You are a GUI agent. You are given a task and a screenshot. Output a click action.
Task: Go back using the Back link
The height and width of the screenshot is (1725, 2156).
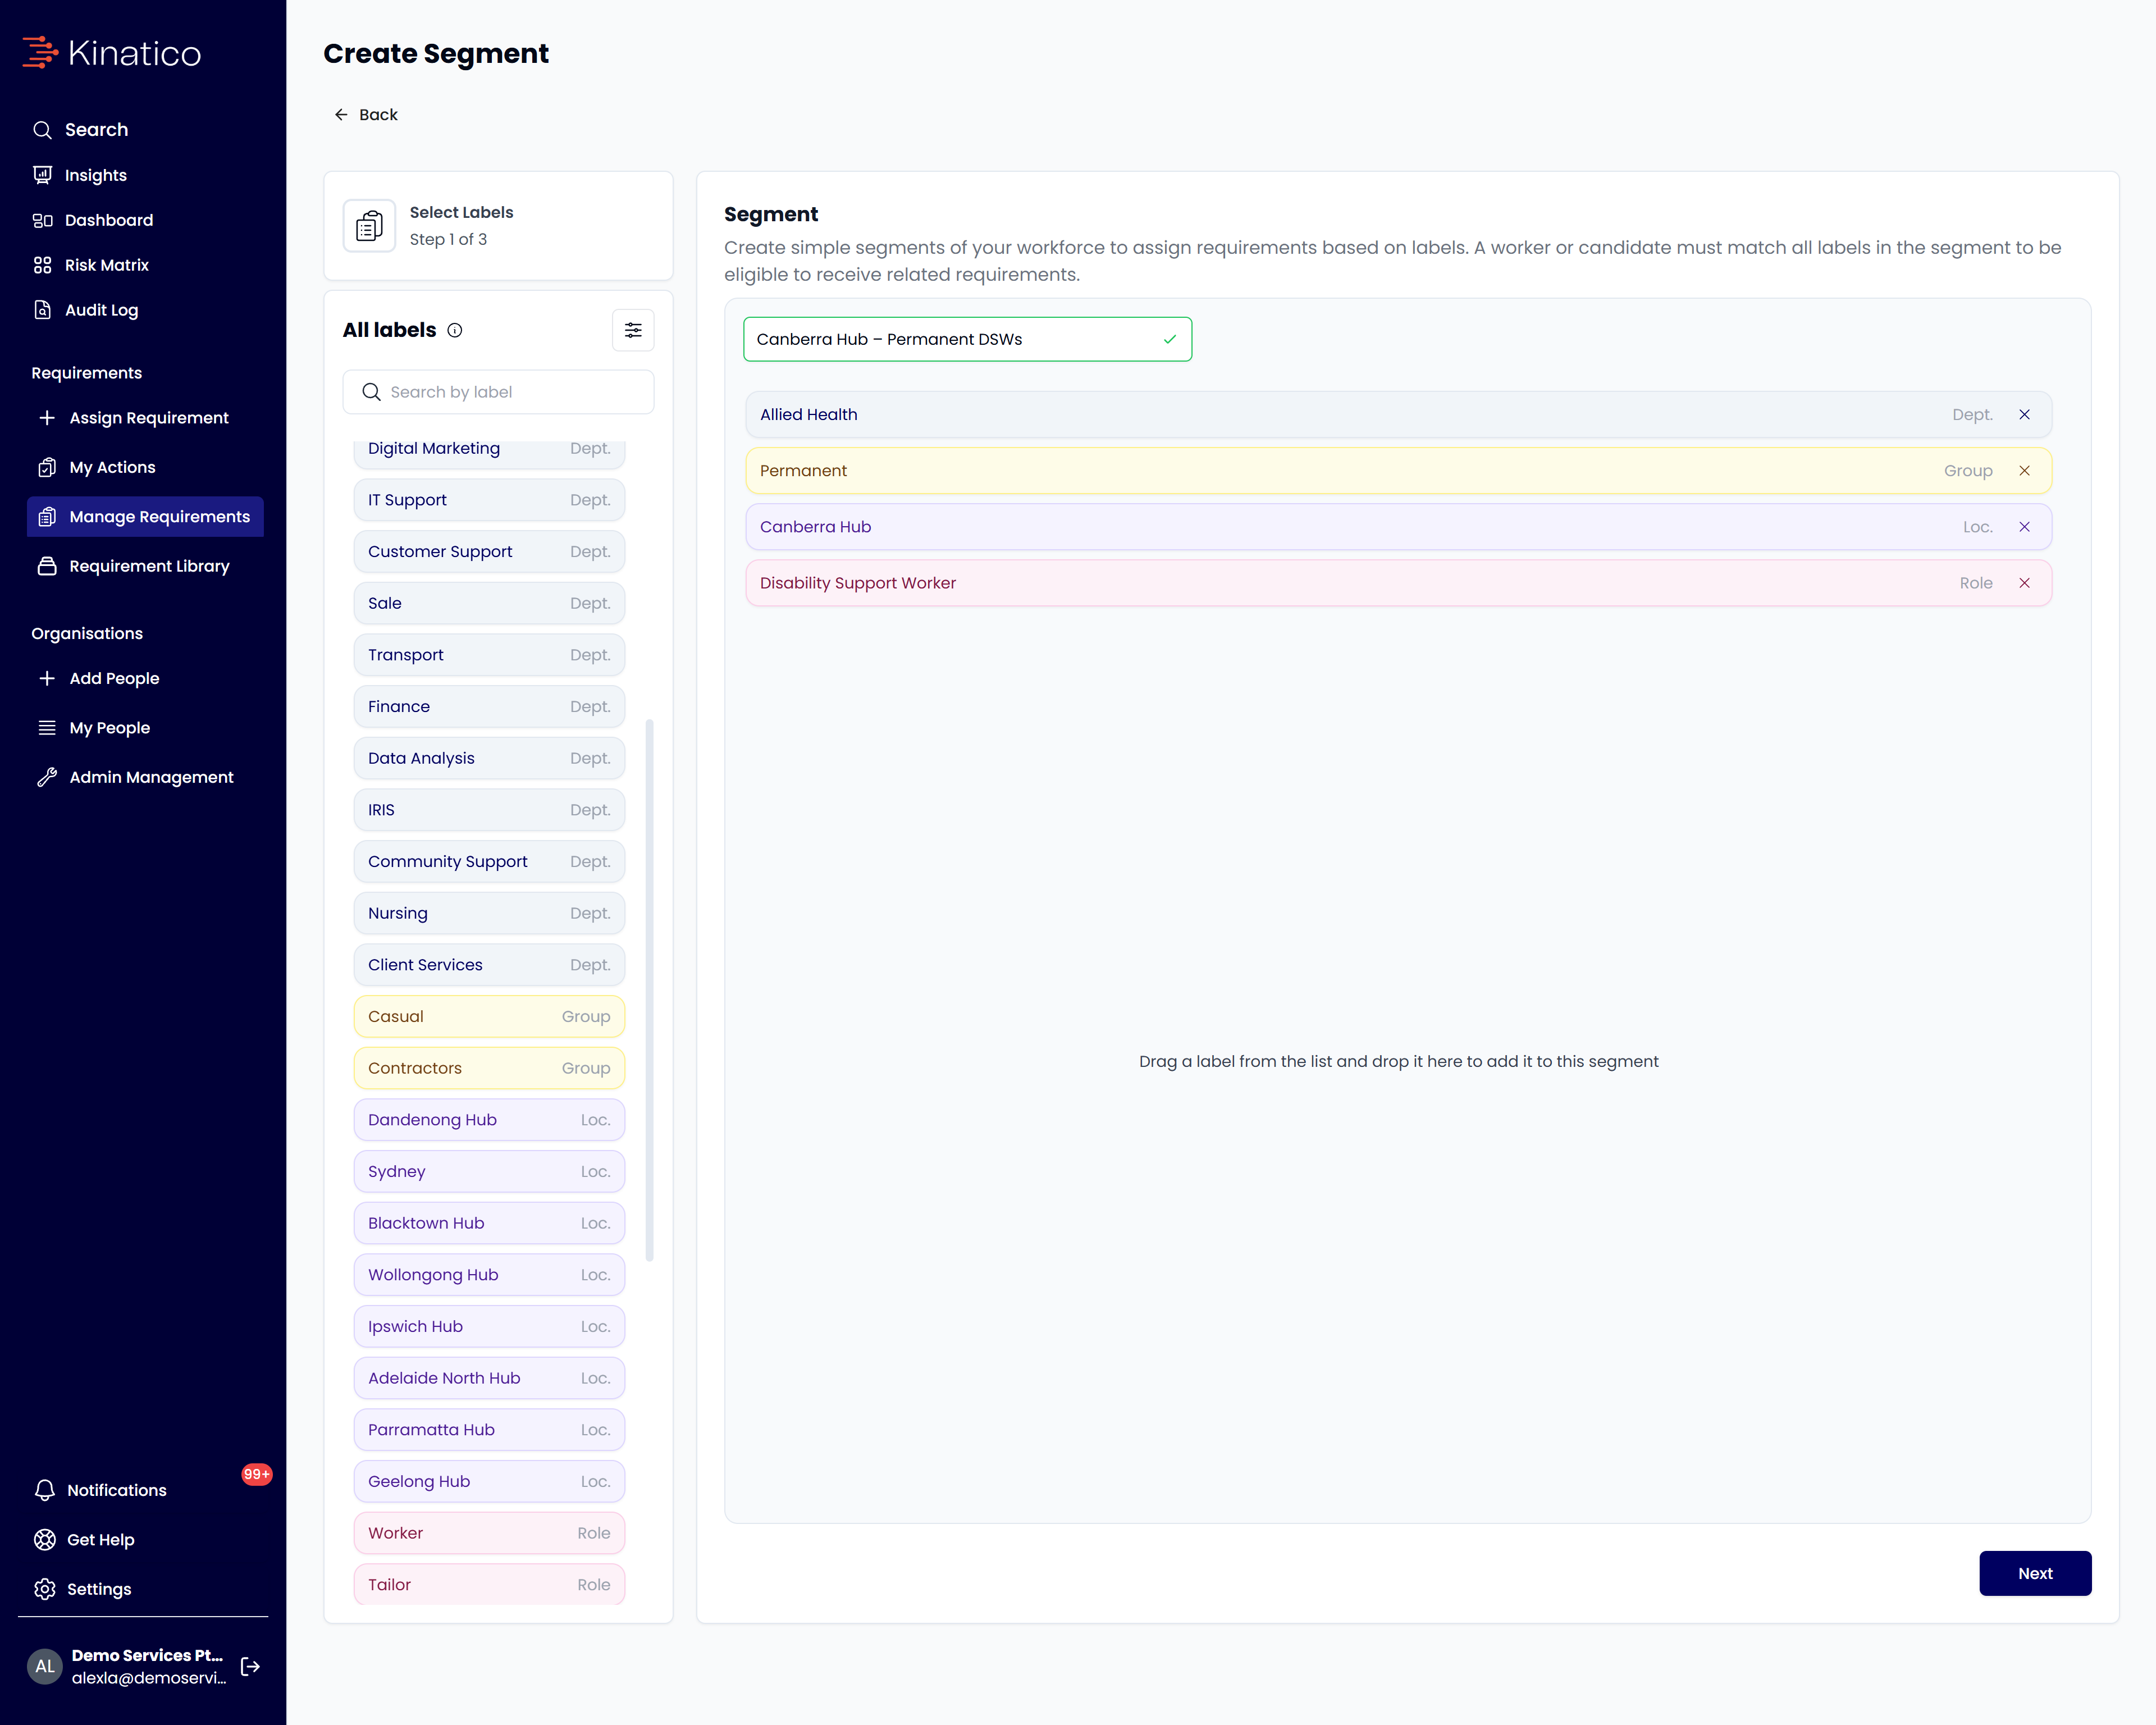(366, 115)
